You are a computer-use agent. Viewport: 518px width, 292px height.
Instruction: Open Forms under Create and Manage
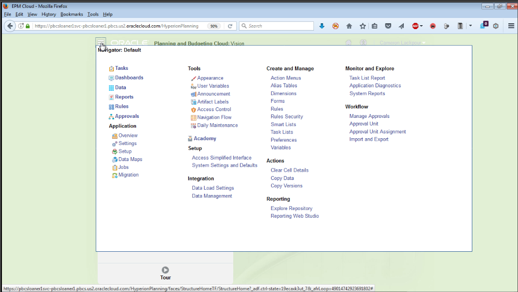point(277,101)
